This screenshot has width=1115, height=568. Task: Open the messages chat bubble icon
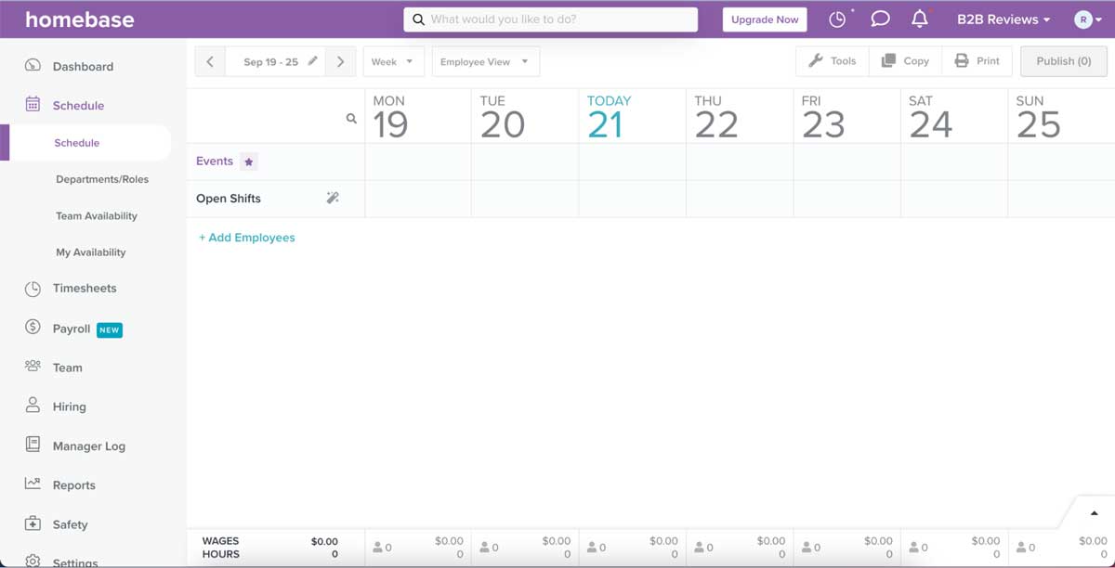point(880,19)
